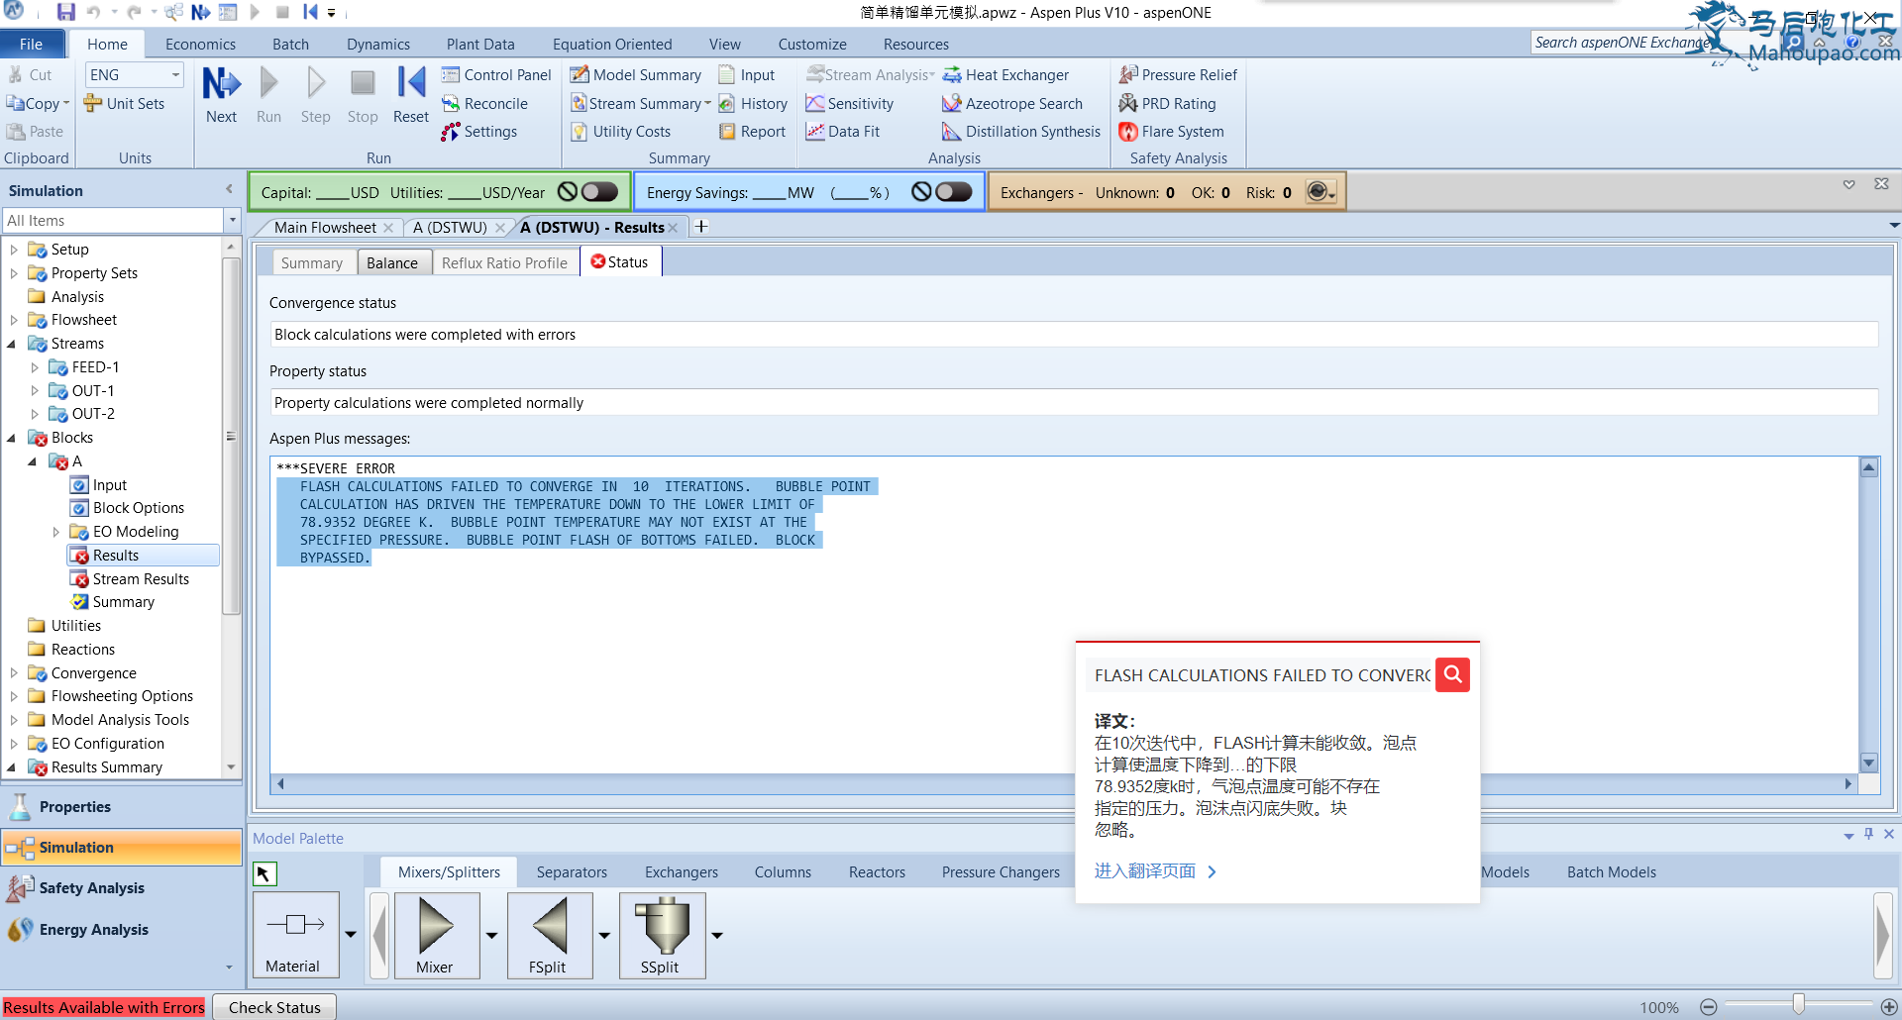This screenshot has width=1902, height=1020.
Task: Add a new tab with plus
Action: click(701, 227)
